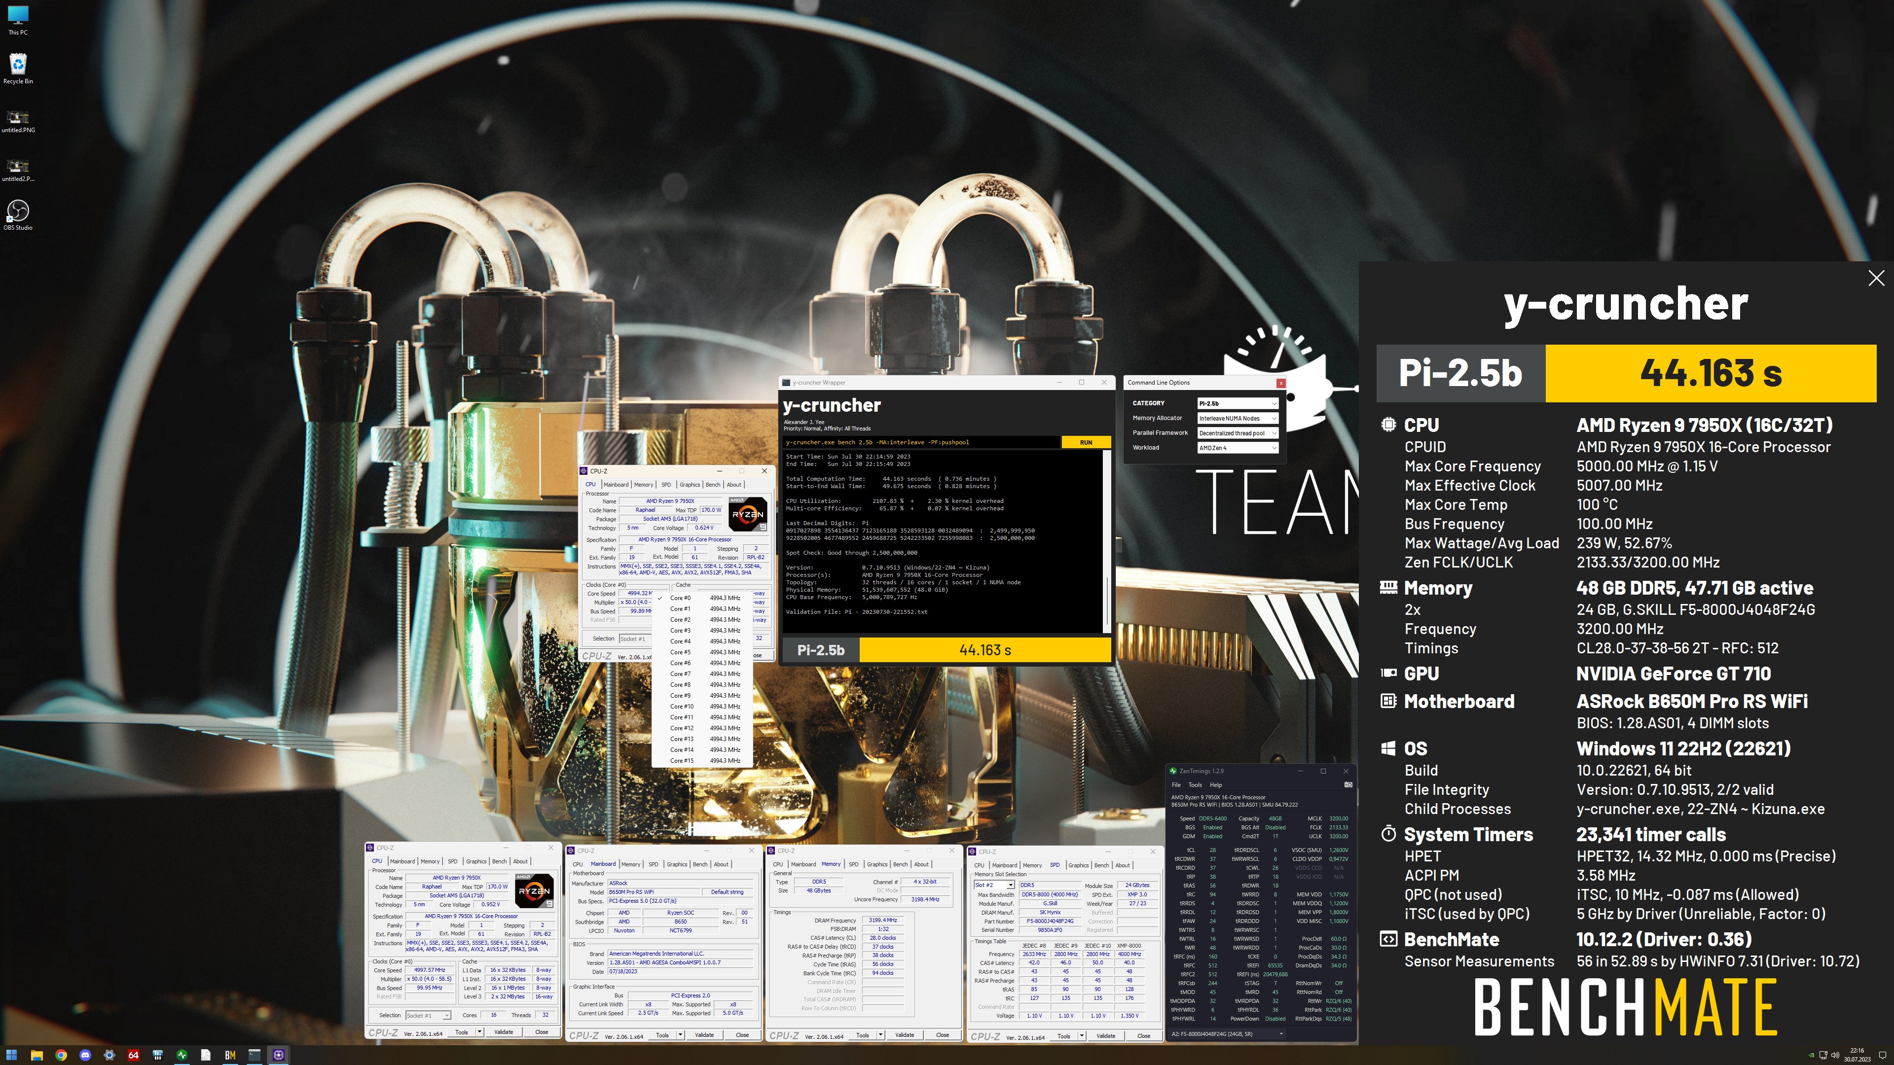Open Discord from the taskbar

85,1055
